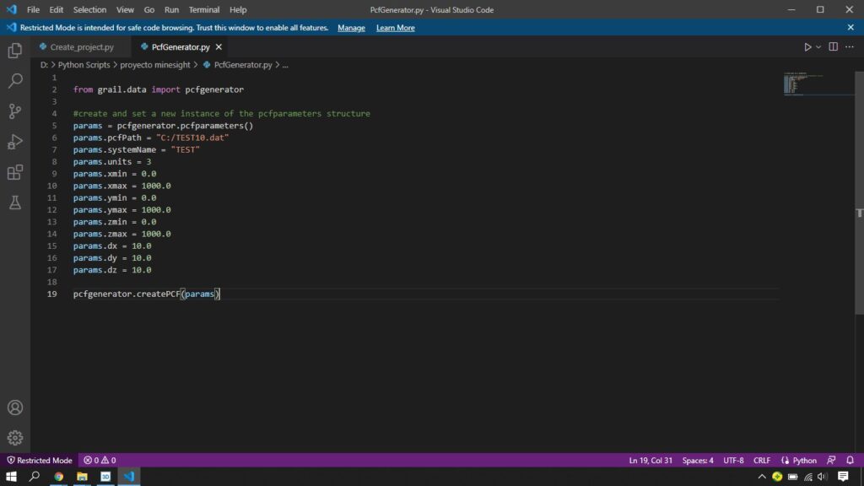The image size is (864, 486).
Task: Open the Search view icon
Action: [15, 81]
